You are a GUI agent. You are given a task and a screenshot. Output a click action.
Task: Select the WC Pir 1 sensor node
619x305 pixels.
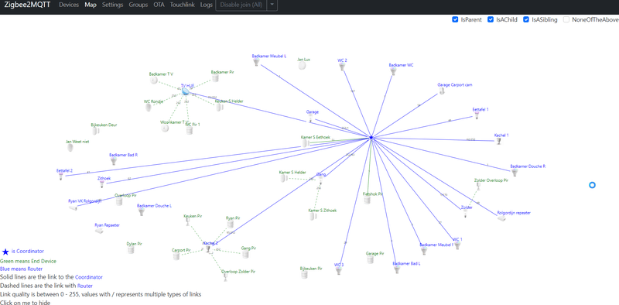(190, 131)
